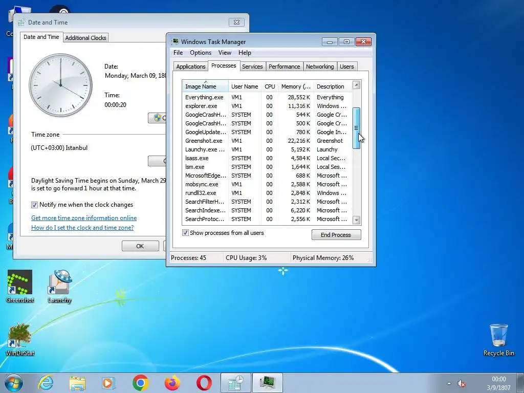Open the Help menu in Task Manager
The image size is (524, 393).
[x=245, y=53]
